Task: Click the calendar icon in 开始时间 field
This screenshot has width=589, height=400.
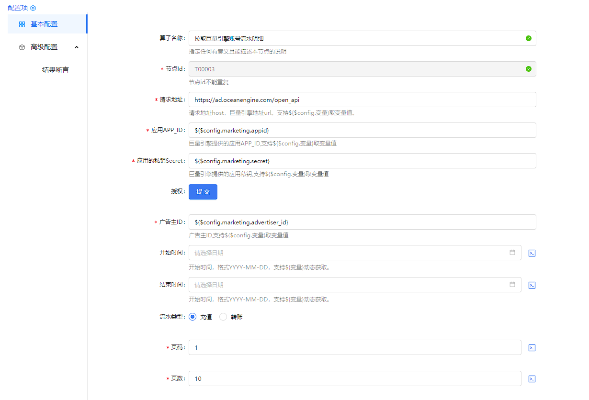Action: click(512, 252)
